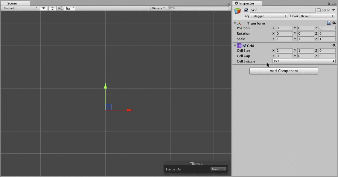
Task: Open the Static dropdown arrow
Action: pyautogui.click(x=334, y=10)
